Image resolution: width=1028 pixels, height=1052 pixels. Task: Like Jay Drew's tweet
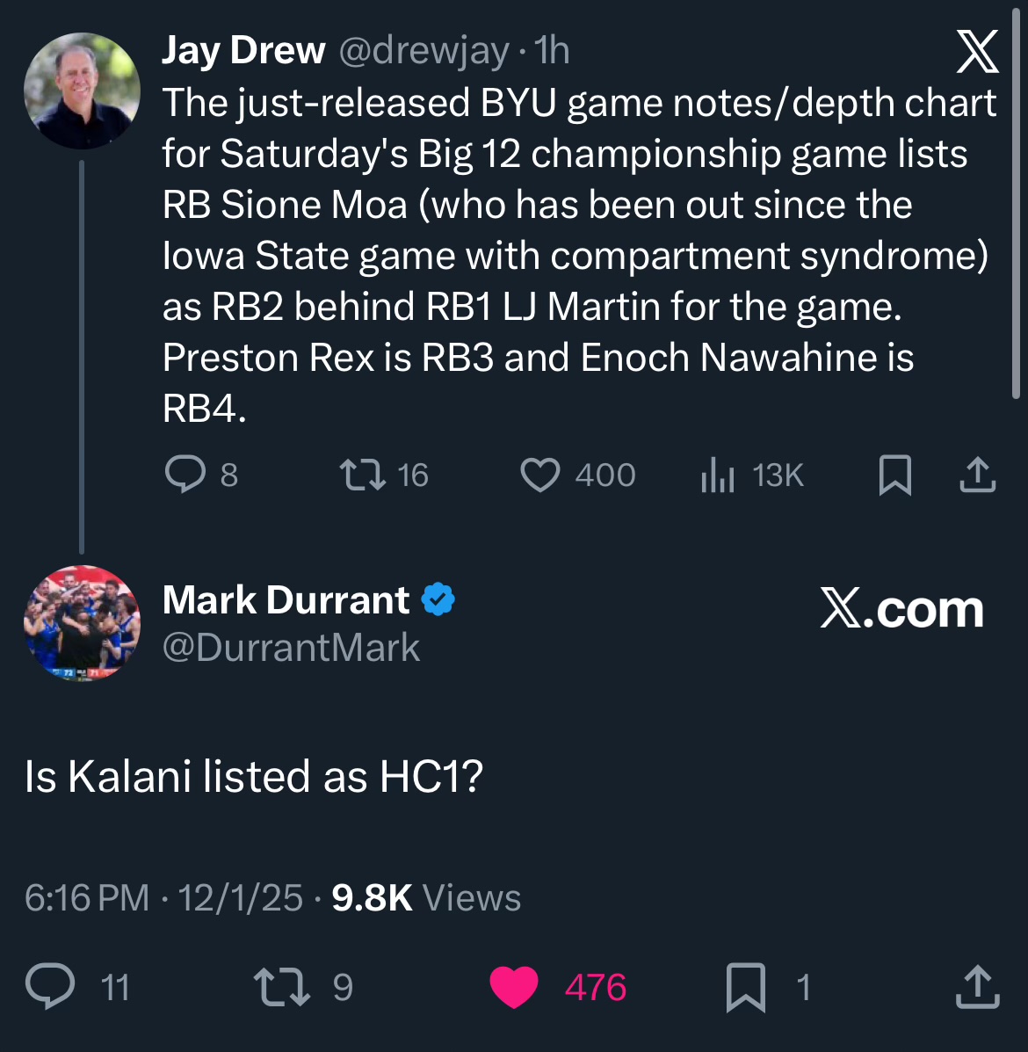pos(540,475)
